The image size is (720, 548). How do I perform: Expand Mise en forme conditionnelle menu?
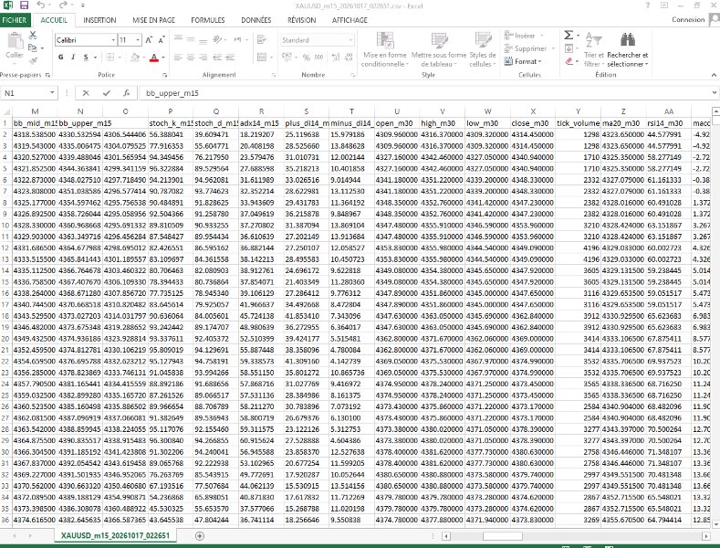[x=385, y=49]
